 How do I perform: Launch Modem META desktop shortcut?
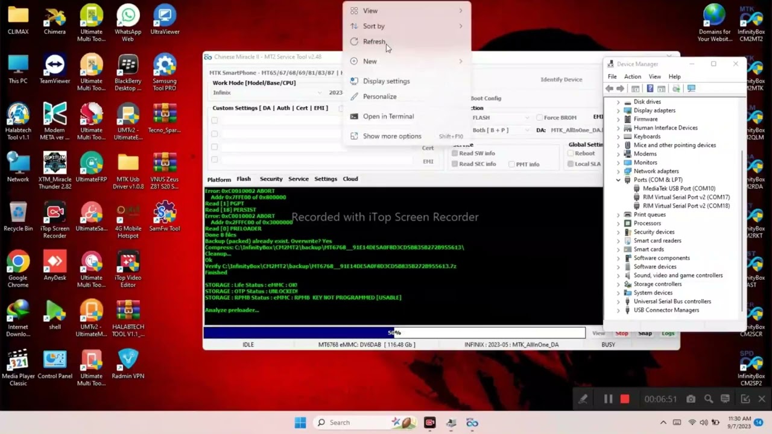point(54,122)
